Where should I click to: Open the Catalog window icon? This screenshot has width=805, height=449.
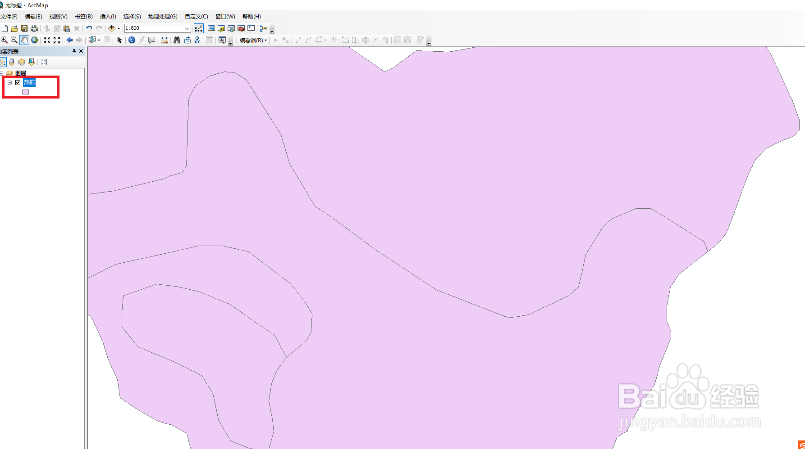click(x=221, y=28)
